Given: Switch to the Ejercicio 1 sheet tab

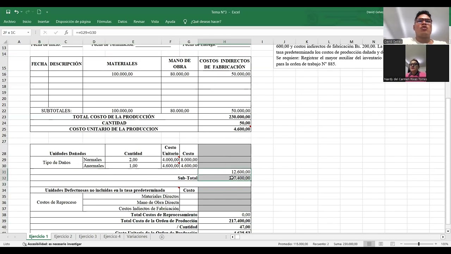Looking at the screenshot, I should 38,236.
